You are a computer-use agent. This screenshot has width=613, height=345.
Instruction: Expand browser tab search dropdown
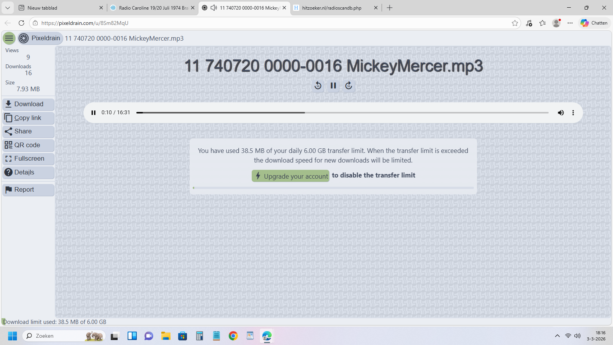[8, 8]
